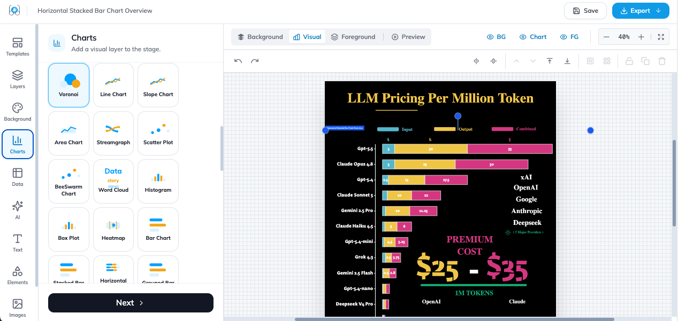Screen dimensions: 678x321
Task: Click the top rotation handle on chart
Action: point(458,116)
